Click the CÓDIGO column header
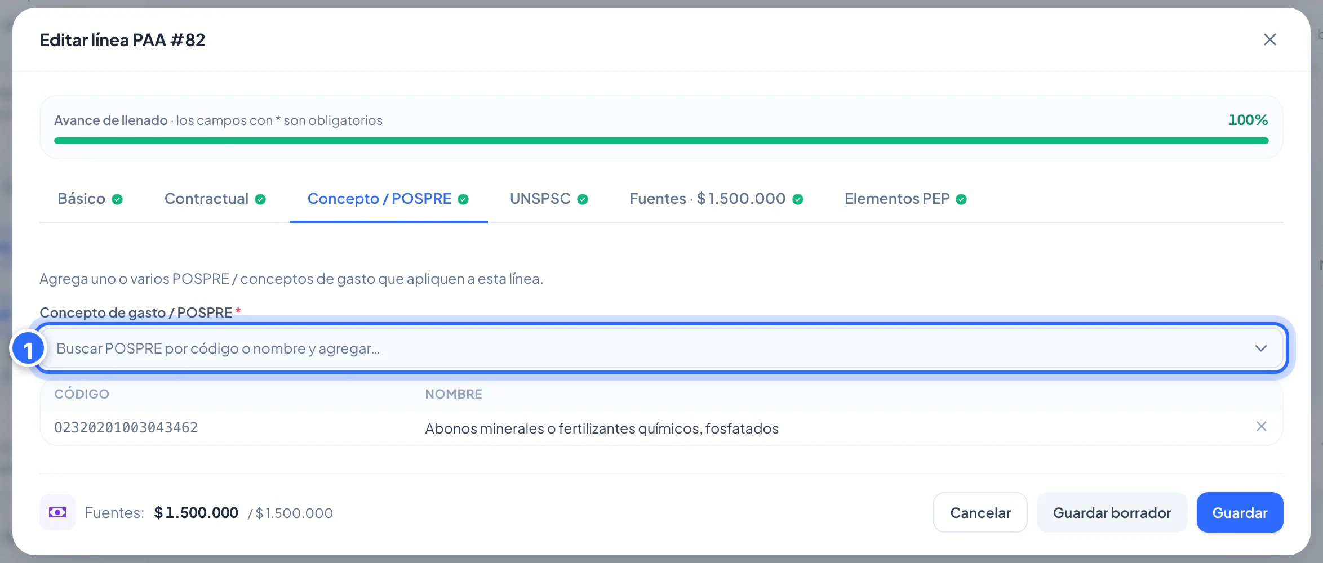This screenshot has width=1323, height=563. point(82,394)
